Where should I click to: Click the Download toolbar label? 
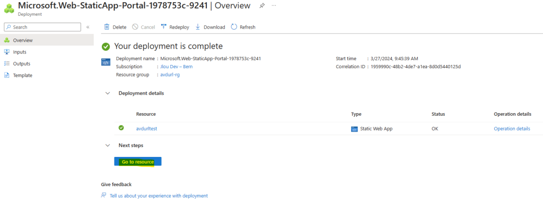click(214, 27)
